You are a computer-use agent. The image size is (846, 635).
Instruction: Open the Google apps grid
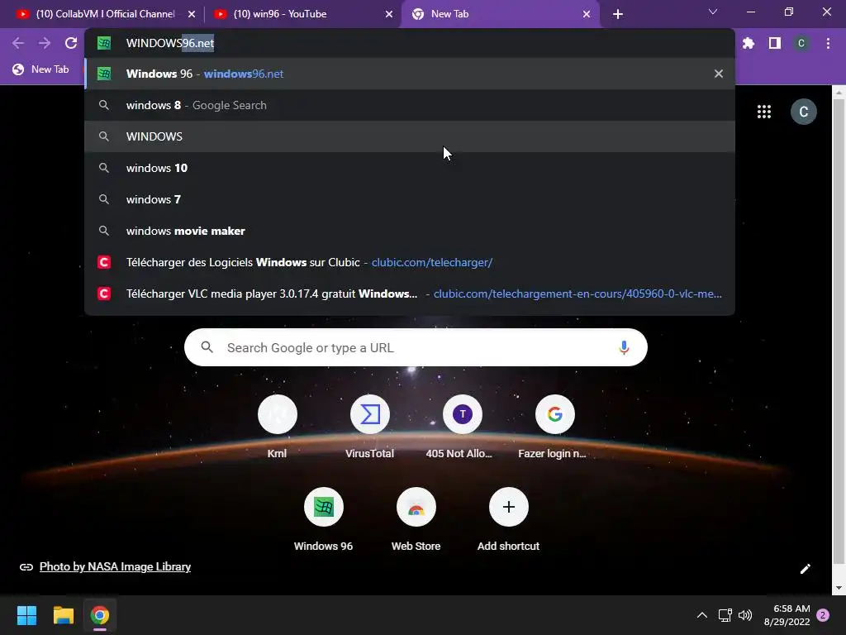click(x=764, y=112)
